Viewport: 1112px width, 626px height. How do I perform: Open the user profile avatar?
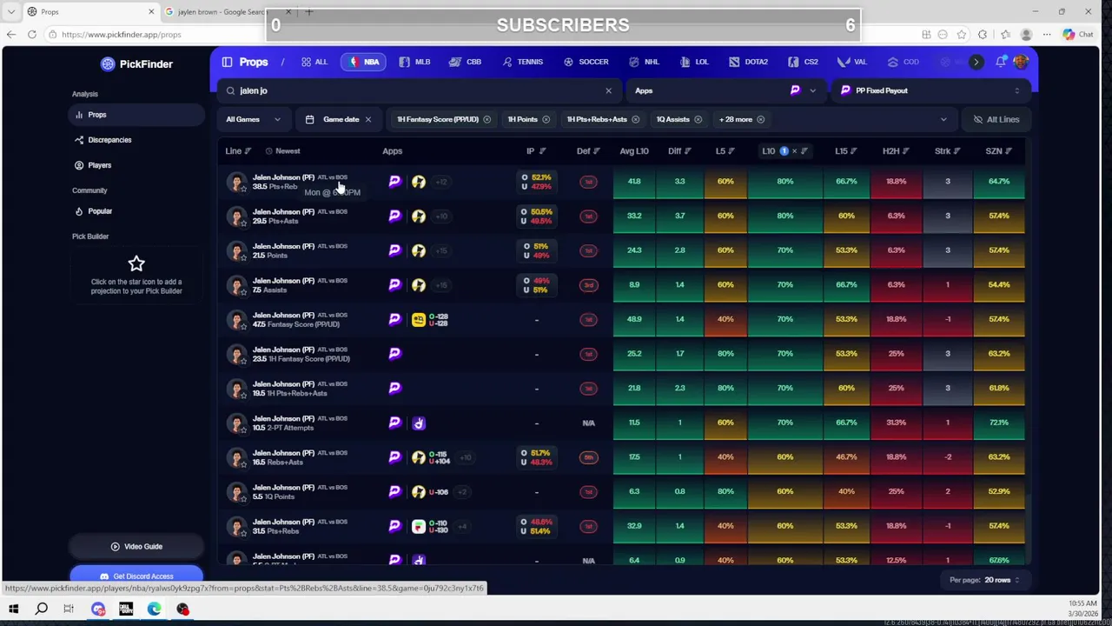[x=1021, y=62]
